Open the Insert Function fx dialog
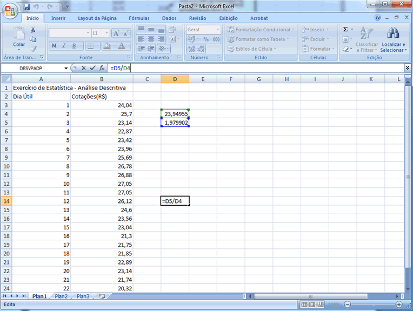Screen dimensions: 413x312 [x=102, y=68]
